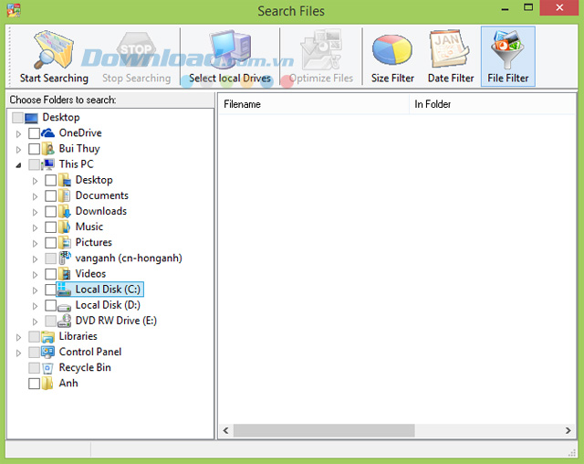
Task: Open the Size Filter pie chart icon
Action: point(392,49)
